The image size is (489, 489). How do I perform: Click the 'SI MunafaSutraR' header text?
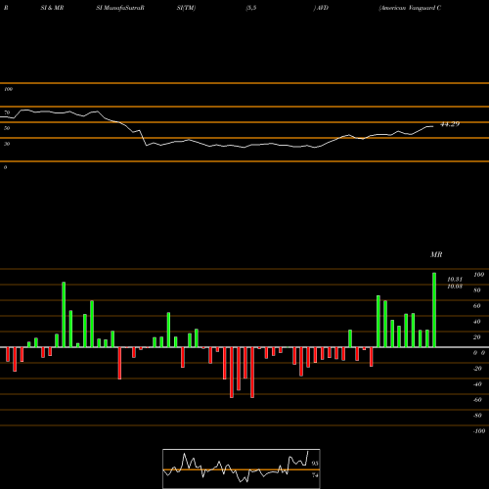(x=120, y=8)
